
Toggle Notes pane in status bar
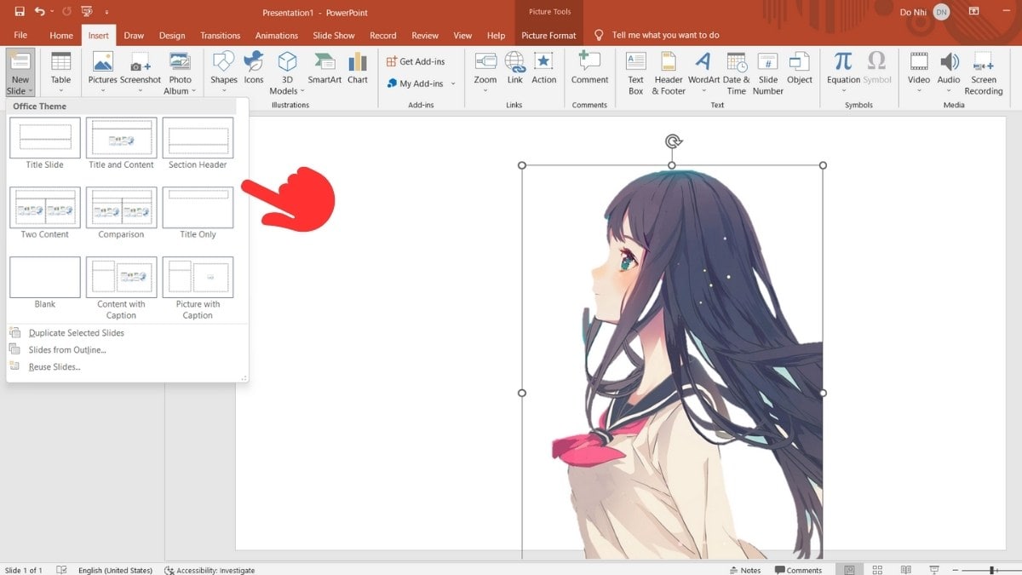[x=745, y=570]
